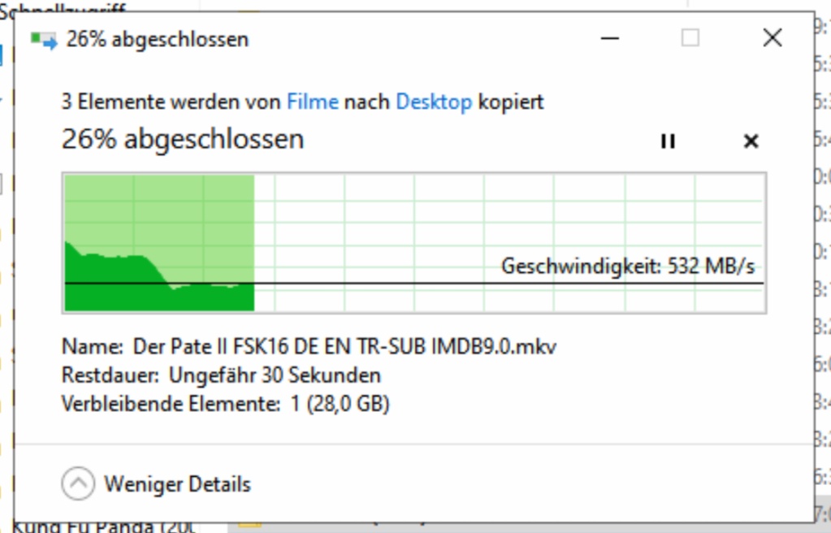Click the Verbleibende Elemente 28,0 GB line
Screen dimensions: 831x533
point(226,404)
